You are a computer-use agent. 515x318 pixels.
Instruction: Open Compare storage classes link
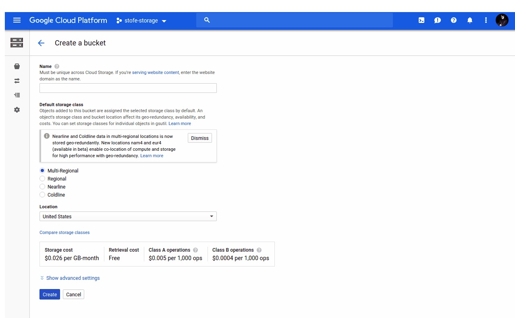coord(64,232)
